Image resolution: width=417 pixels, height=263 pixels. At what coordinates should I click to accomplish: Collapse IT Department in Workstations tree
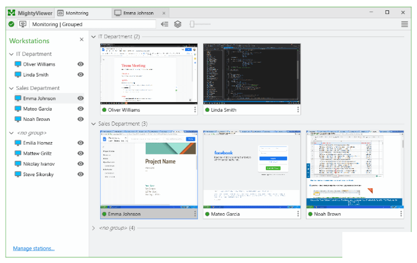coord(12,54)
